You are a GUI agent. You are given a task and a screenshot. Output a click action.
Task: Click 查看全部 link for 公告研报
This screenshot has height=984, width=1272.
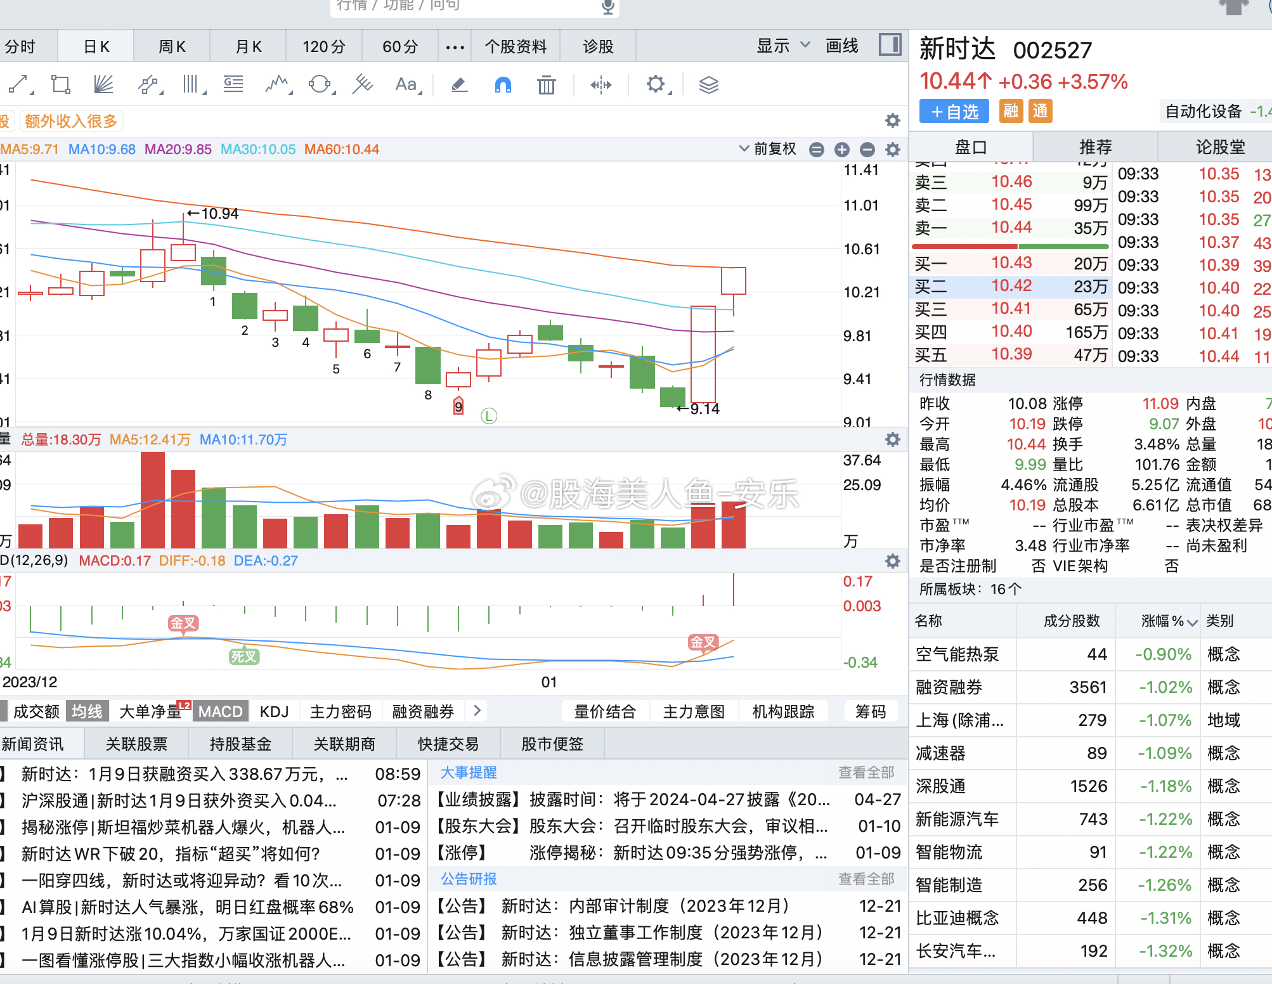click(x=866, y=879)
